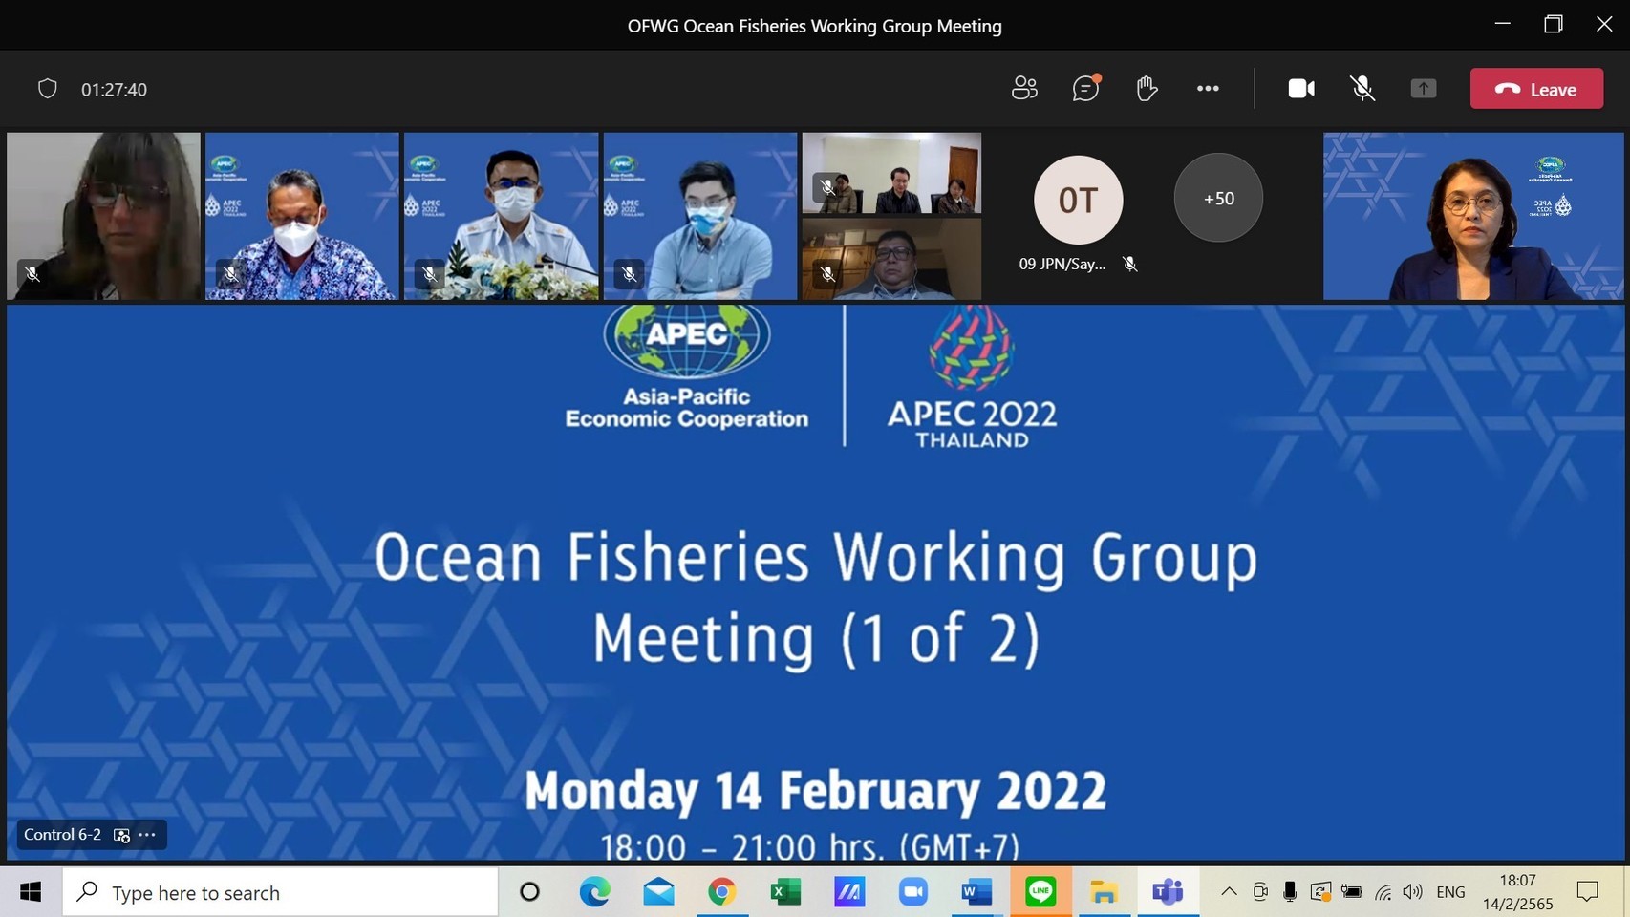The height and width of the screenshot is (917, 1630).
Task: Click the shield security icon
Action: (48, 89)
